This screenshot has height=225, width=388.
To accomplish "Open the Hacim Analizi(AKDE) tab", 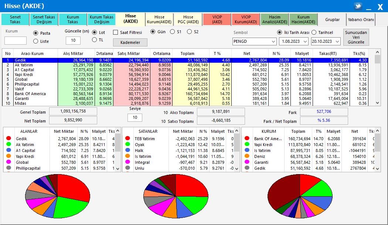I will click(275, 20).
